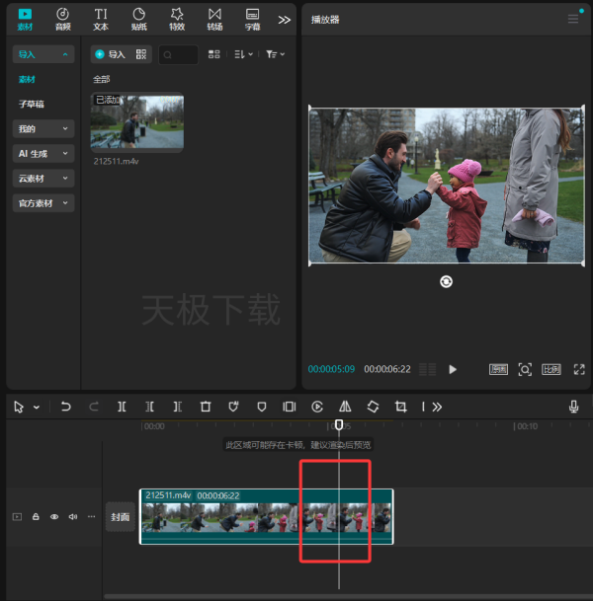Open the media filter dropdown

click(275, 54)
